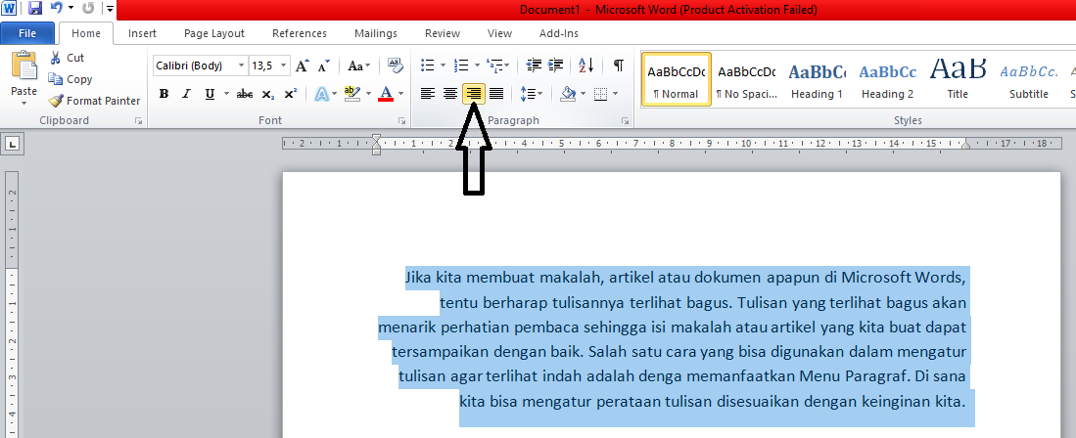Expand the font color arrow

pos(400,94)
